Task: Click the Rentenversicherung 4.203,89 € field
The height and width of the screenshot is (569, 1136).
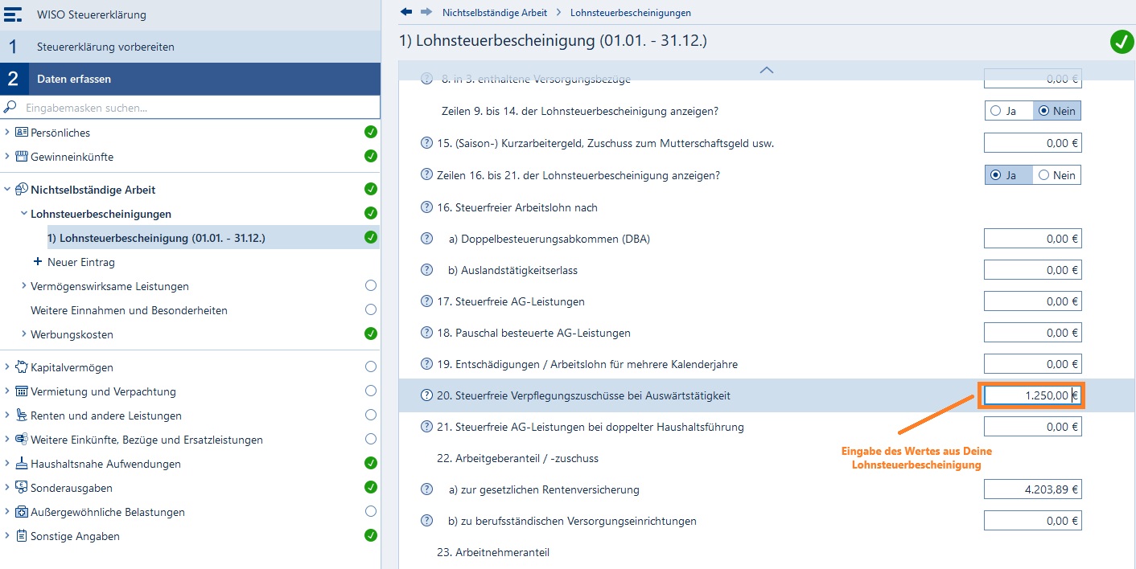Action: [1033, 489]
